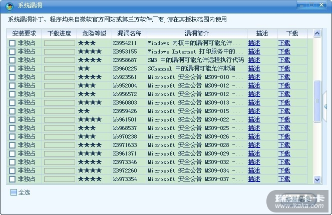Click the 漏洞名称 column header
This screenshot has height=215, width=332.
129,33
